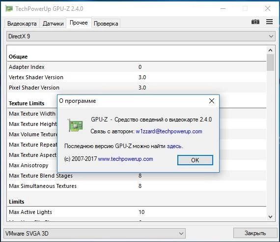
Task: Click the Закрыть button
Action: click(255, 233)
